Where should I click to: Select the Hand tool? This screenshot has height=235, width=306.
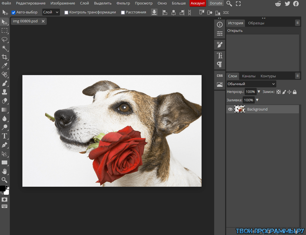click(x=4, y=171)
